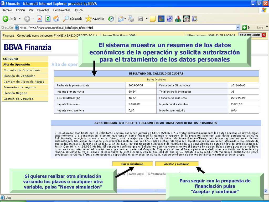Image resolution: width=269 pixels, height=202 pixels.
Task: Expand the mail icon dropdown arrow
Action: [125, 19]
